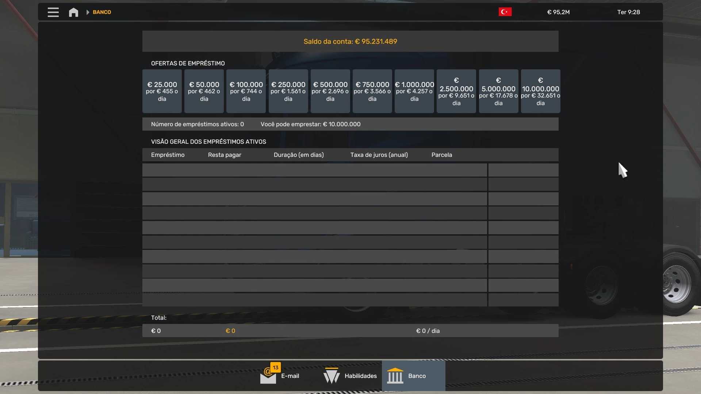Go to home screen icon
The width and height of the screenshot is (701, 394).
73,12
